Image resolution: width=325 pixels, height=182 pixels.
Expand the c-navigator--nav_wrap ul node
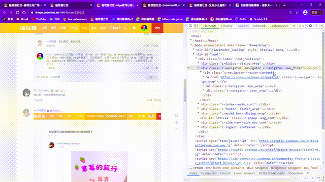click(203, 86)
